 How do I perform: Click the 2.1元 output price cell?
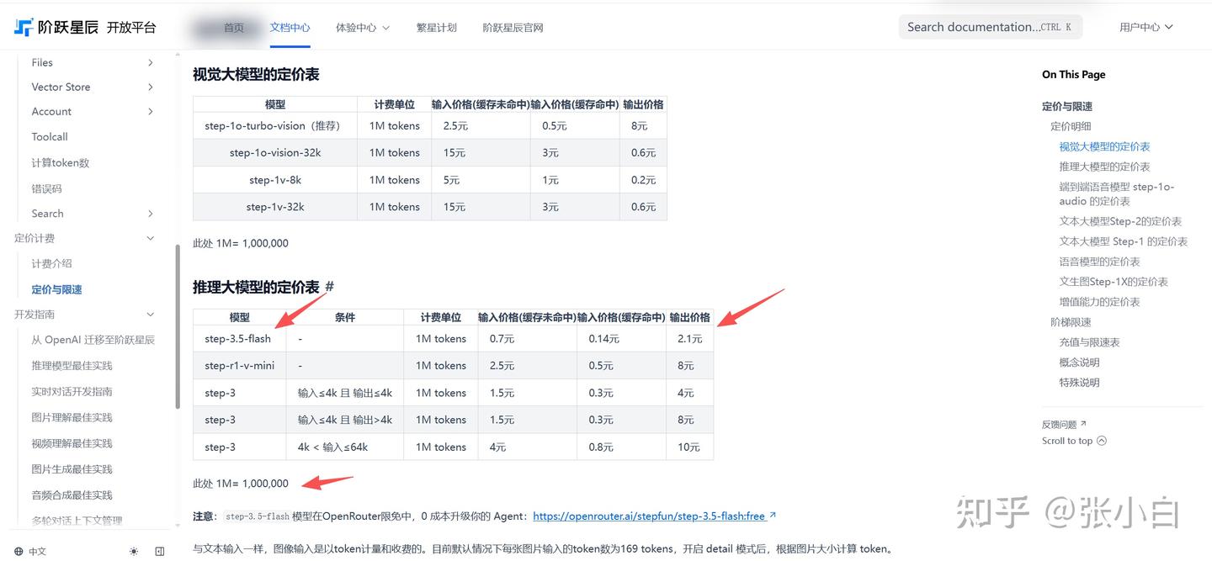(x=689, y=338)
